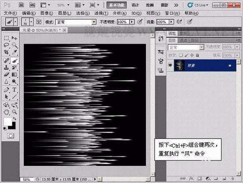Viewport: 243px width, 183px height.
Task: Switch to the 通道 panel tab
Action: pyautogui.click(x=183, y=40)
